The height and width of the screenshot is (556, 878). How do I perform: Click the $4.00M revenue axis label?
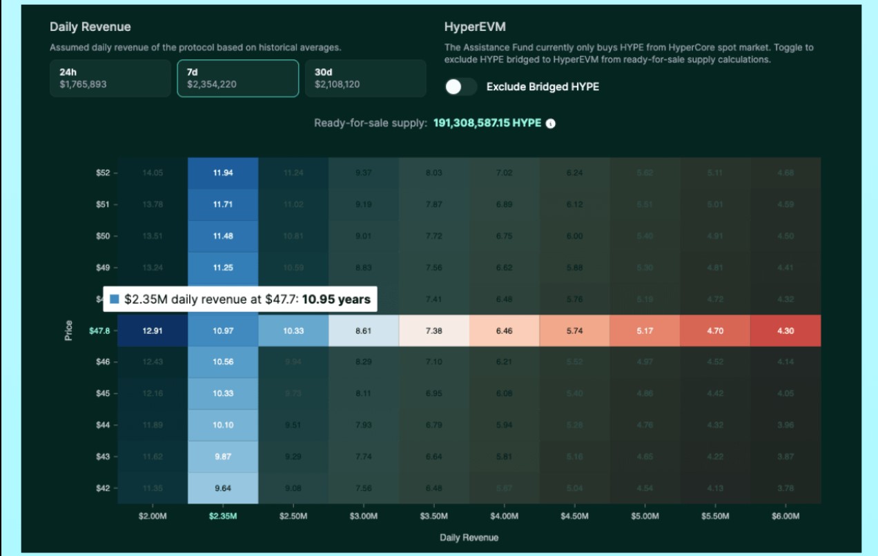[505, 516]
